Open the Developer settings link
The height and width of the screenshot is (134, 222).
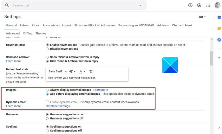[x=58, y=106]
